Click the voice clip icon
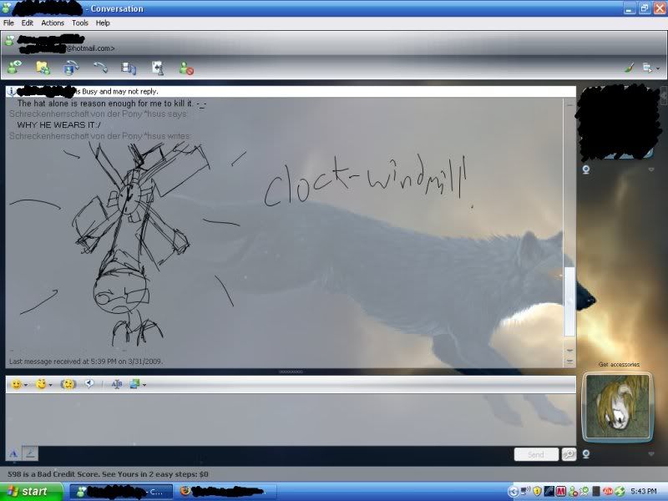The width and height of the screenshot is (668, 501). pos(90,384)
